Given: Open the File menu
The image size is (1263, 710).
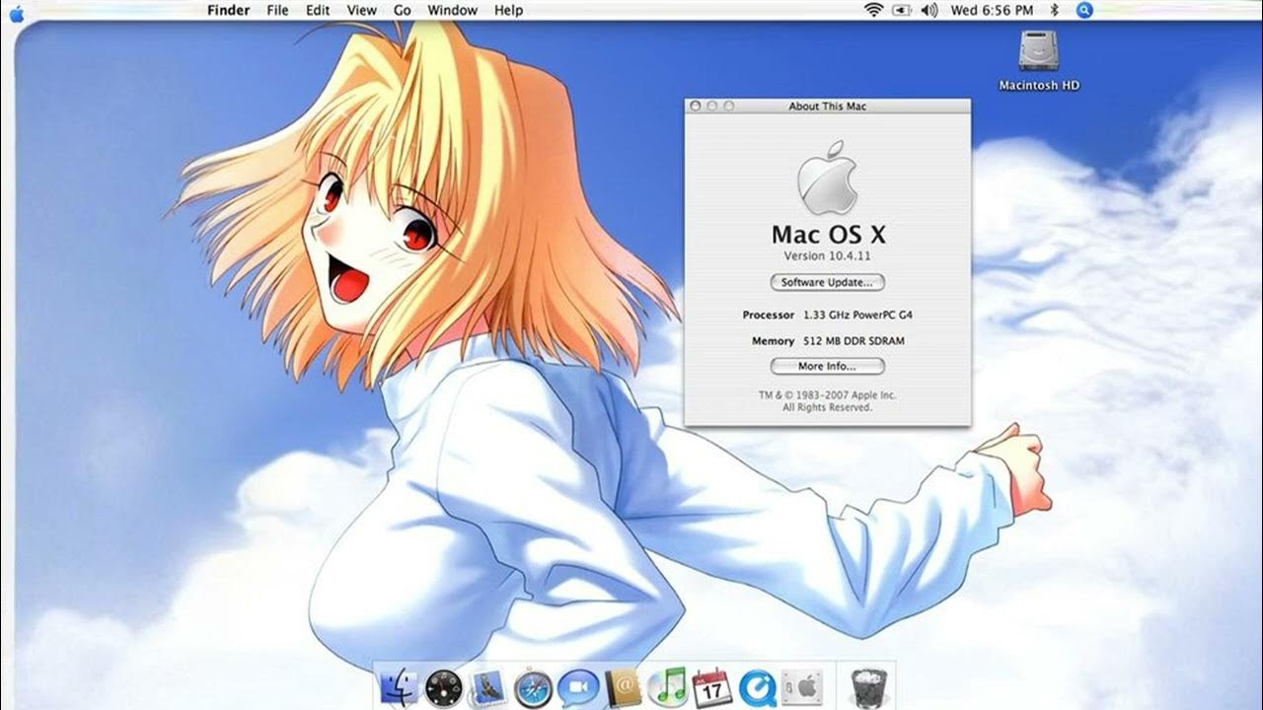Looking at the screenshot, I should (277, 10).
